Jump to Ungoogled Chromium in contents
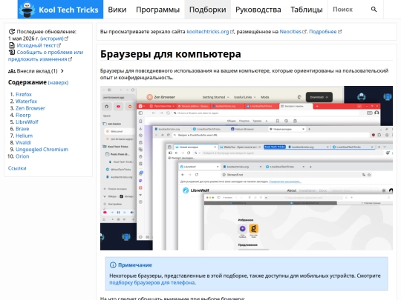 click(x=42, y=150)
